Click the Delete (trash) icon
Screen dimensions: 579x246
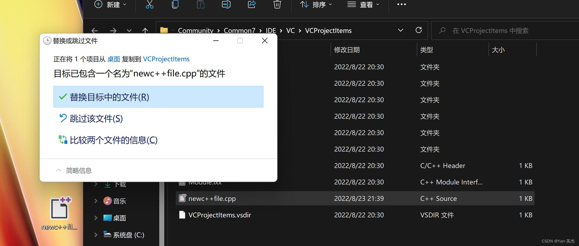[x=277, y=4]
